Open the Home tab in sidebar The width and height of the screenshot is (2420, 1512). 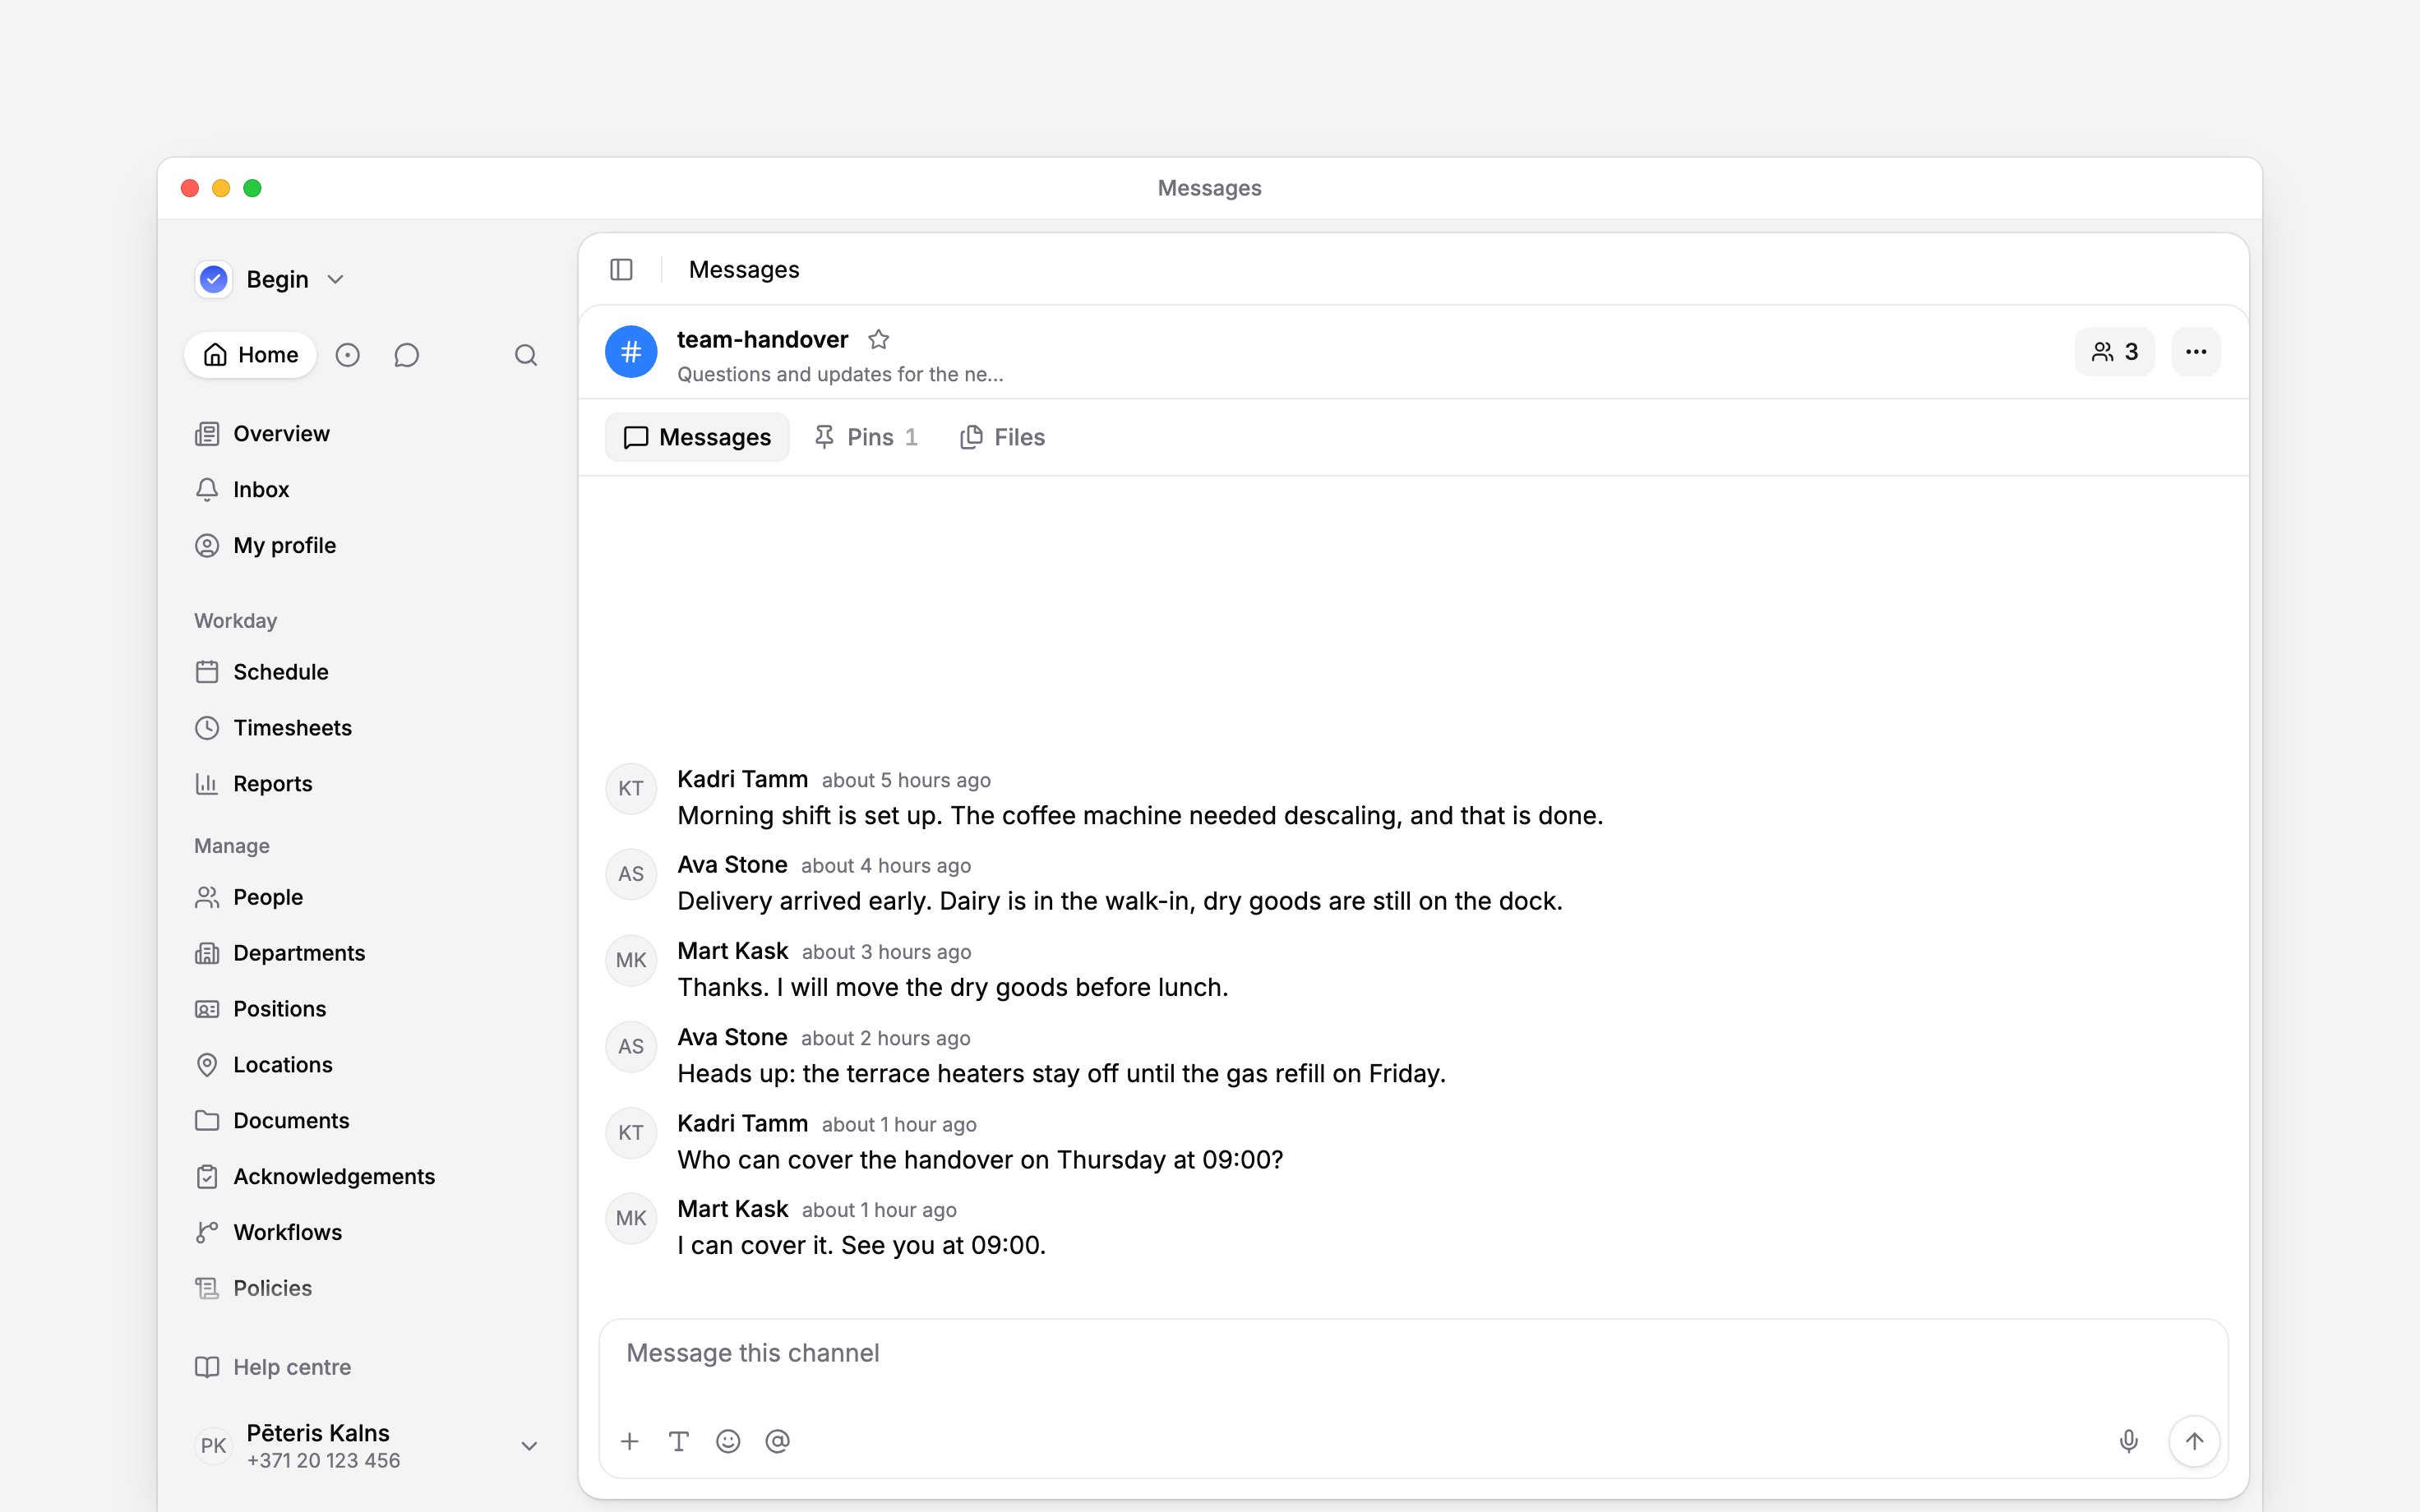(x=250, y=355)
